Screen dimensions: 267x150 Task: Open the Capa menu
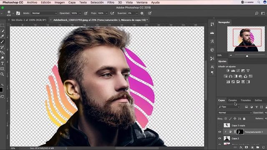(72, 2)
